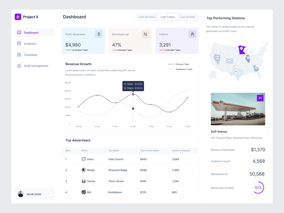Click the Revenue Growth heading
284x213 pixels.
tap(78, 64)
